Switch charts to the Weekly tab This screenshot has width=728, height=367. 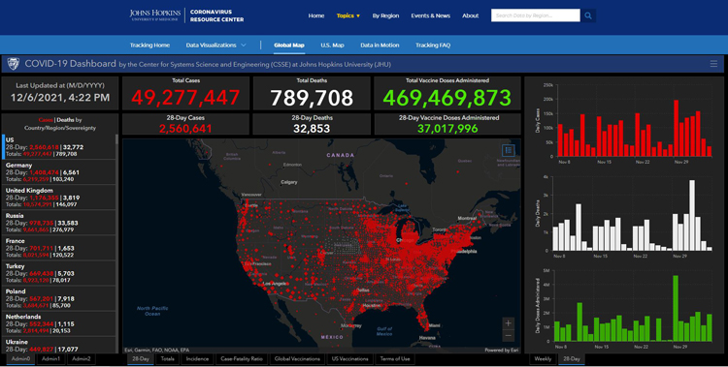[x=543, y=358]
